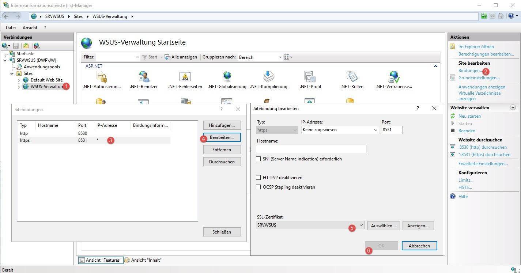
Task: Open the .NET-Globalisierung feature icon
Action: [x=227, y=77]
